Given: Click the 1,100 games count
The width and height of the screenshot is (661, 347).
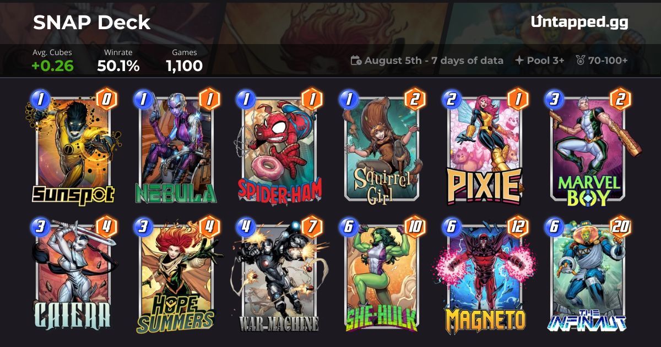Looking at the screenshot, I should click(x=185, y=66).
